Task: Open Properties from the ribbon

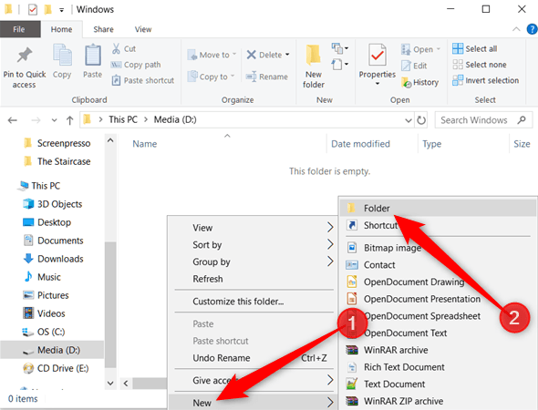Action: [x=378, y=56]
